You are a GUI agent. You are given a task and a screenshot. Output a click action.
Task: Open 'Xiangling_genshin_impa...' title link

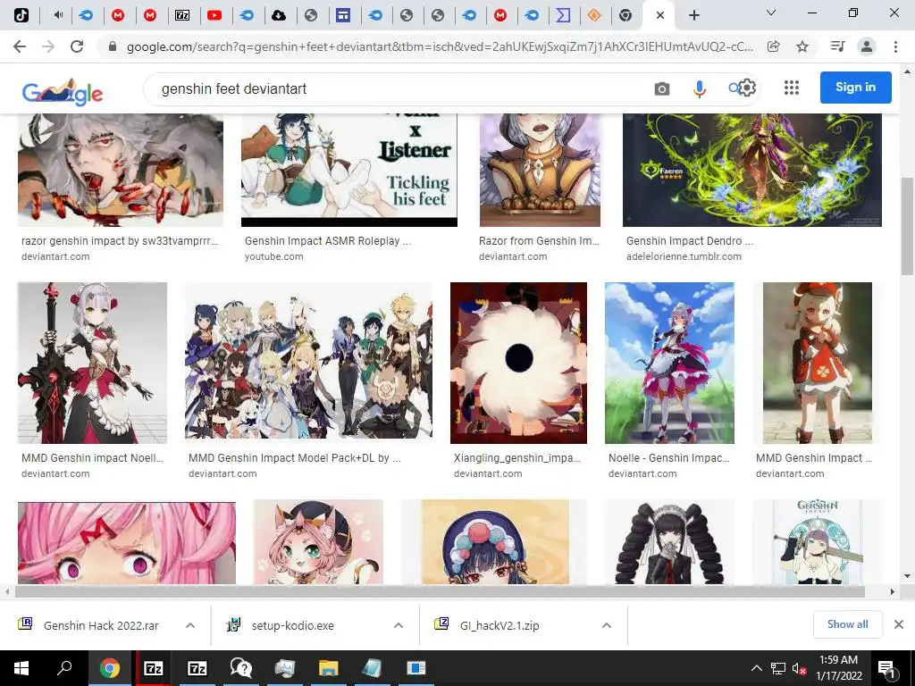(x=517, y=458)
